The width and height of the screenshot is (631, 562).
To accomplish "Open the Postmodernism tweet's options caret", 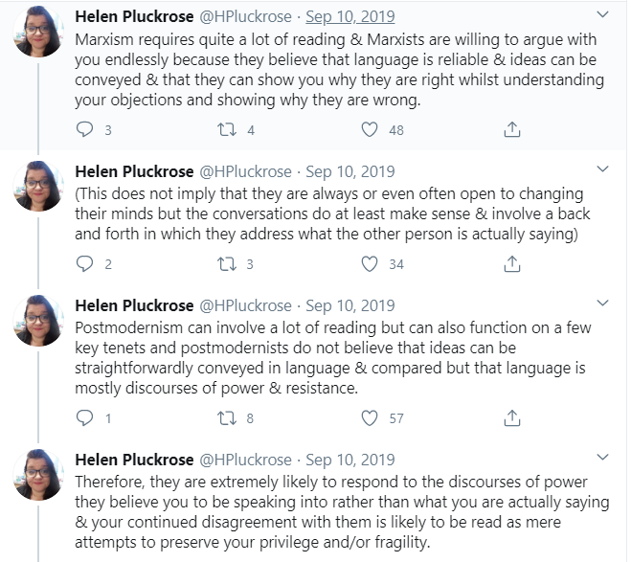I will click(601, 304).
